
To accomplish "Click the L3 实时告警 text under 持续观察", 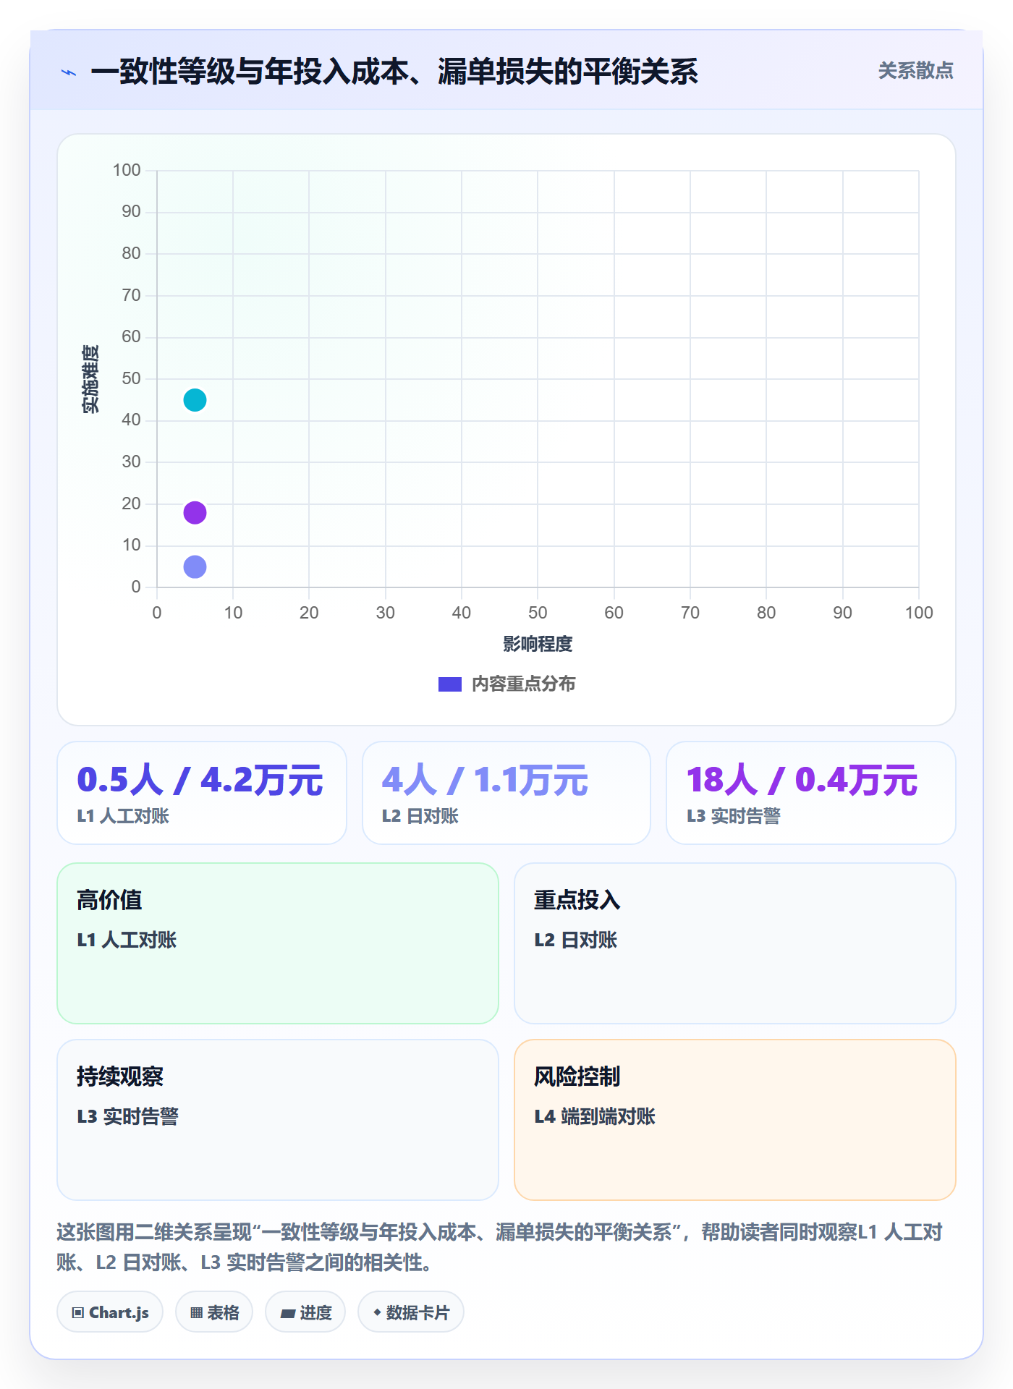I will [127, 1116].
